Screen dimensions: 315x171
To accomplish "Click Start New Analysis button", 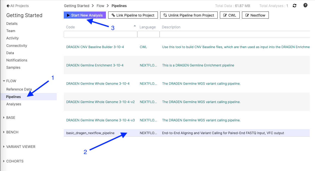I will tap(85, 15).
